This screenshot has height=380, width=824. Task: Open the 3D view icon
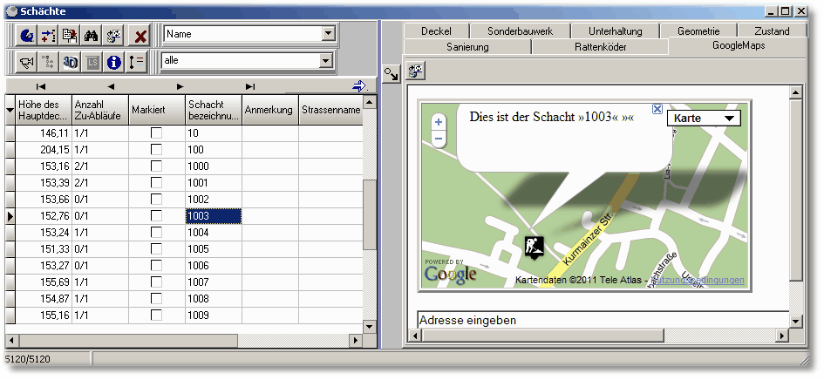point(70,63)
